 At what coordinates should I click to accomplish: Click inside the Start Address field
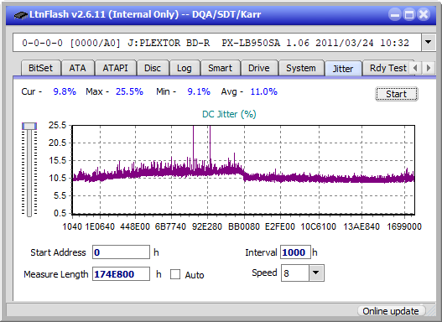click(122, 252)
